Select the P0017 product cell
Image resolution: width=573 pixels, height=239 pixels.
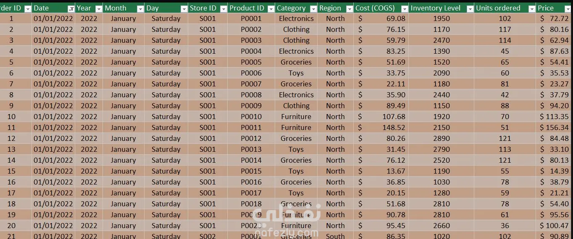pyautogui.click(x=251, y=193)
